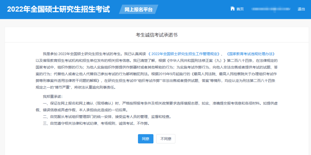311x155 pixels.
Task: Open the 首页 link in the header
Action: coord(240,9)
